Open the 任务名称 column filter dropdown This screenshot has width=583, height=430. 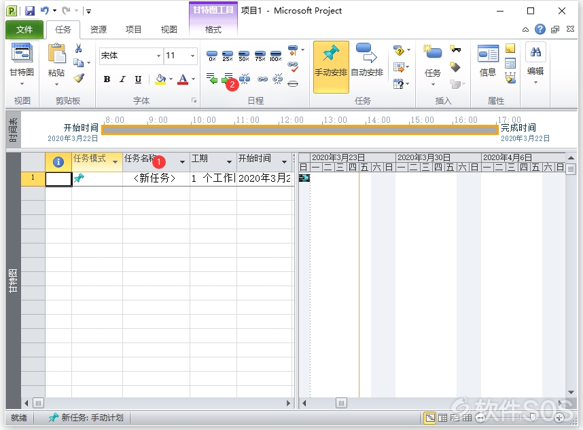click(x=182, y=162)
